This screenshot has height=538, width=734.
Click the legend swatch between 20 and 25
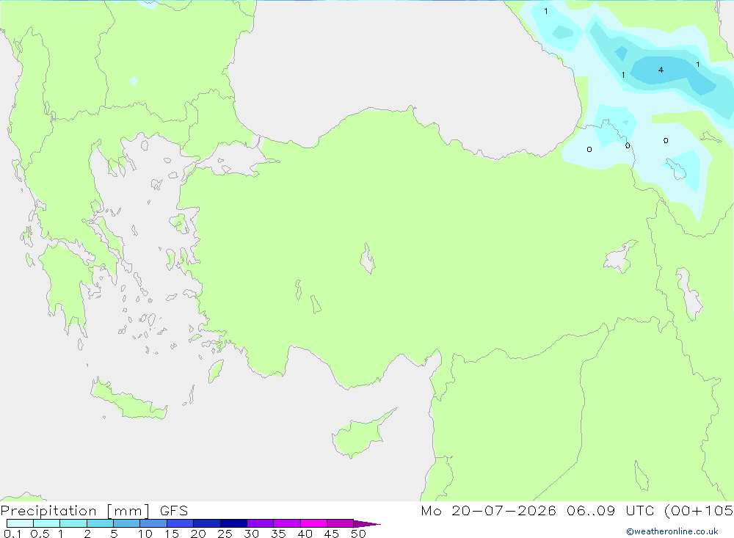[x=207, y=523]
